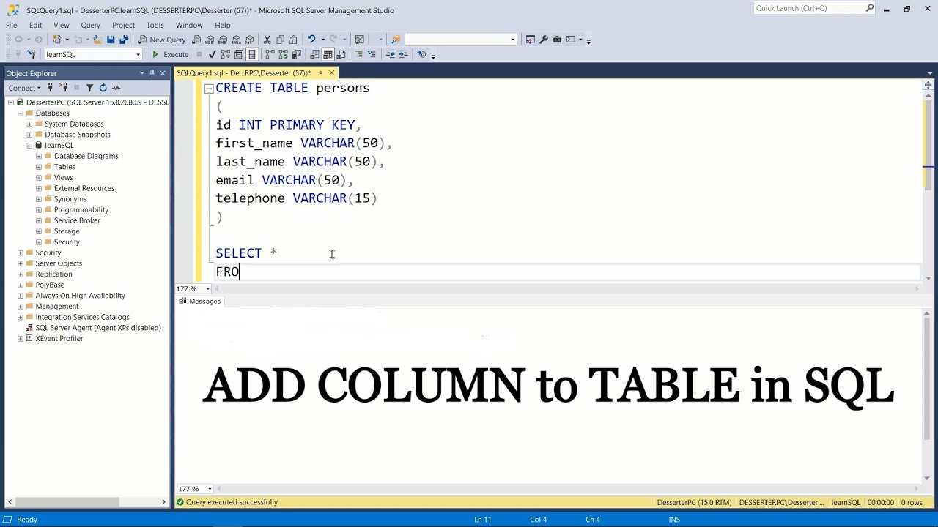Select SQL Server Agent tree item

(98, 328)
